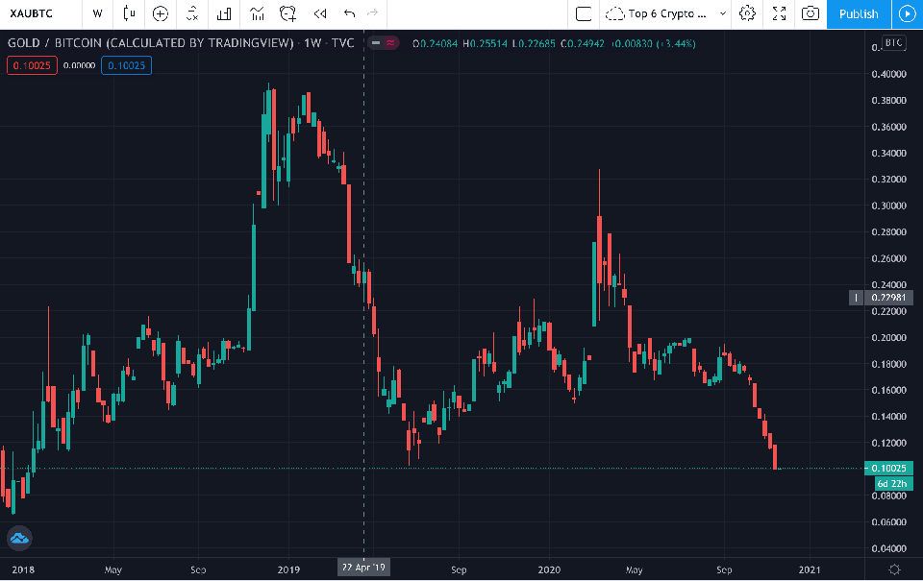This screenshot has height=581, width=923.
Task: Open financials bar chart icon
Action: (224, 13)
